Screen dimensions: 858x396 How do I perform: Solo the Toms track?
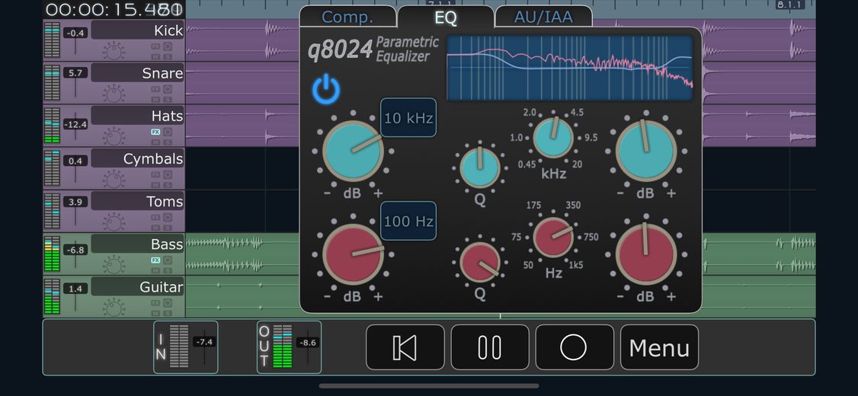point(168,228)
